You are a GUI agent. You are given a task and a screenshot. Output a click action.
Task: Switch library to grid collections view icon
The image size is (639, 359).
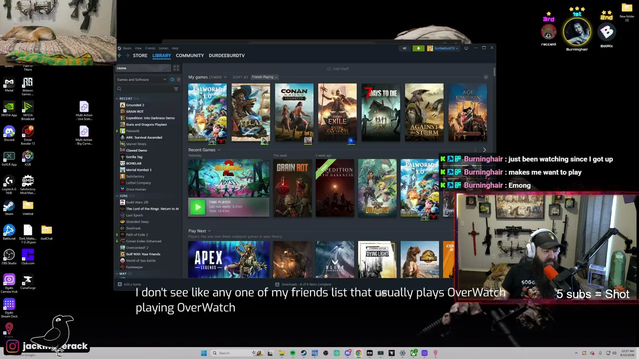(176, 68)
